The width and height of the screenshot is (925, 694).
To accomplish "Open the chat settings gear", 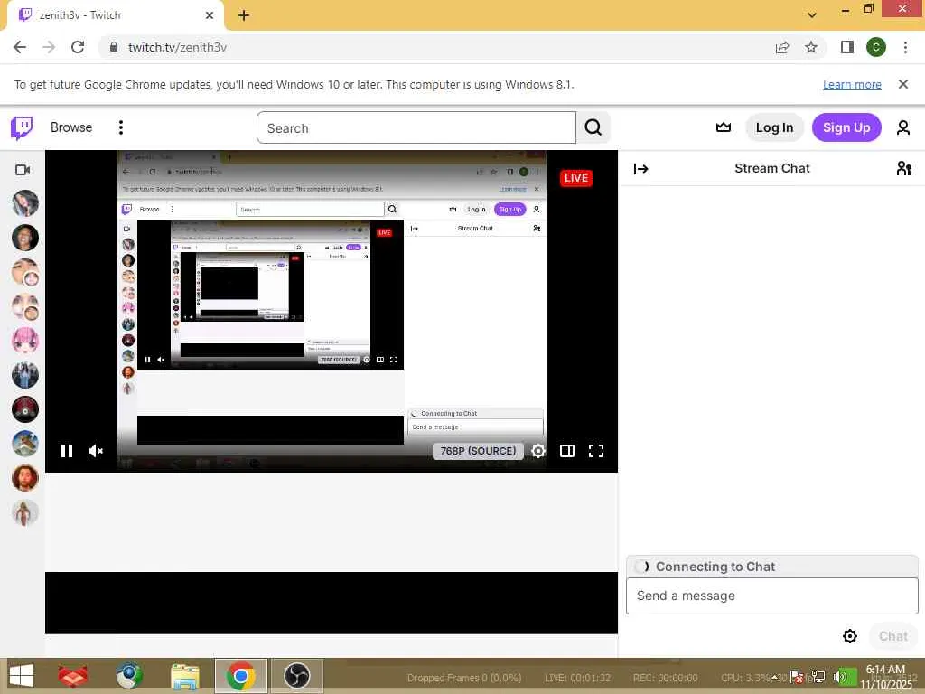I will (x=849, y=635).
